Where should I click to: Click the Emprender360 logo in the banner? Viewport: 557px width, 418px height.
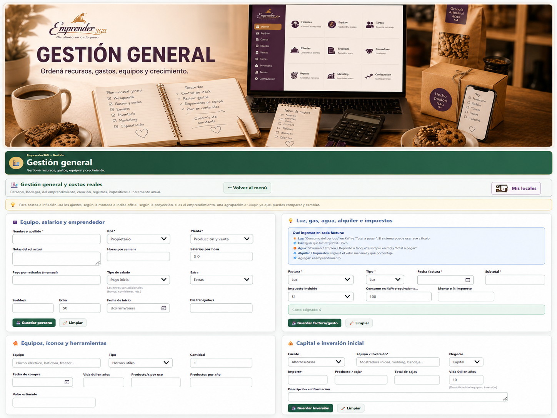(78, 26)
